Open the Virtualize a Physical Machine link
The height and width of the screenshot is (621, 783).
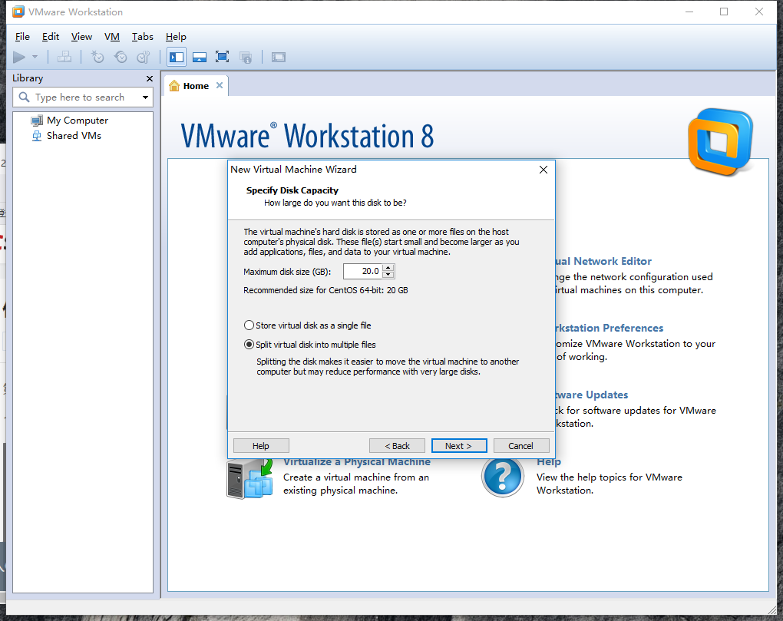point(357,463)
